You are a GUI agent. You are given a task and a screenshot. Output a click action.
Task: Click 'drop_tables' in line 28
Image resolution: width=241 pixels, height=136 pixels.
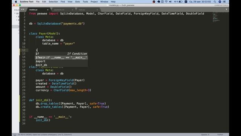[x=49, y=104]
